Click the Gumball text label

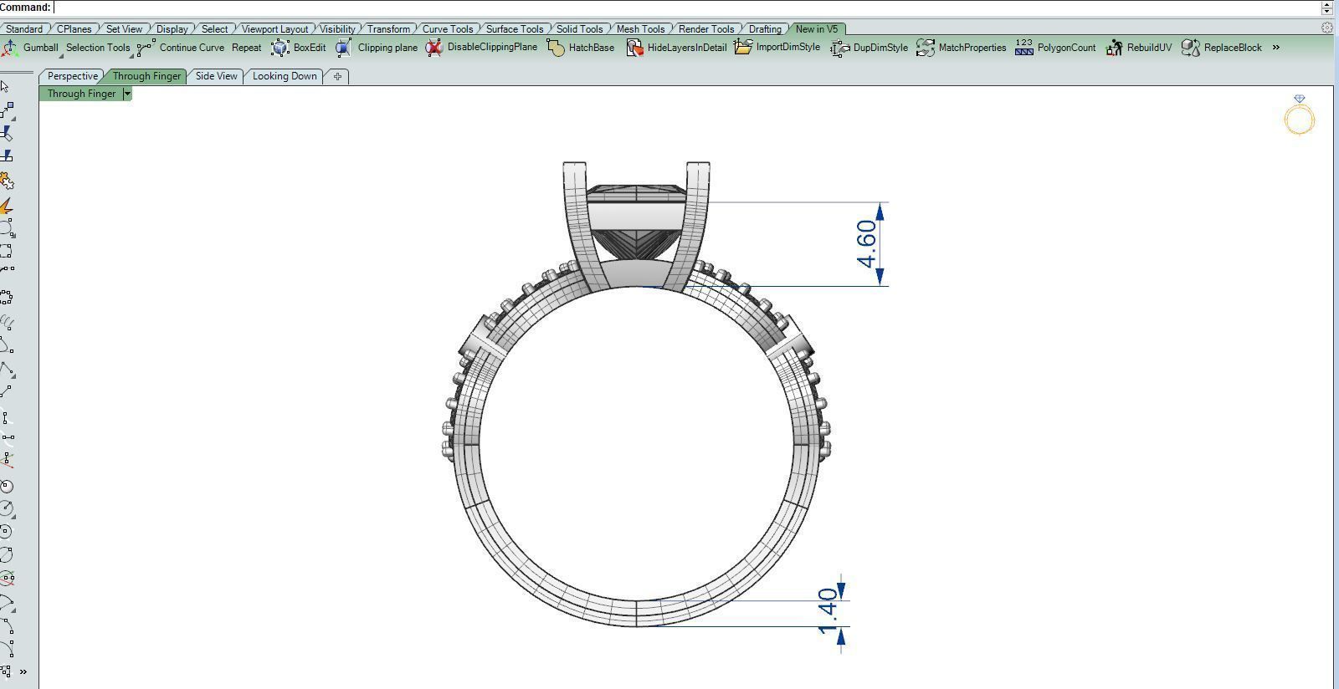[41, 48]
